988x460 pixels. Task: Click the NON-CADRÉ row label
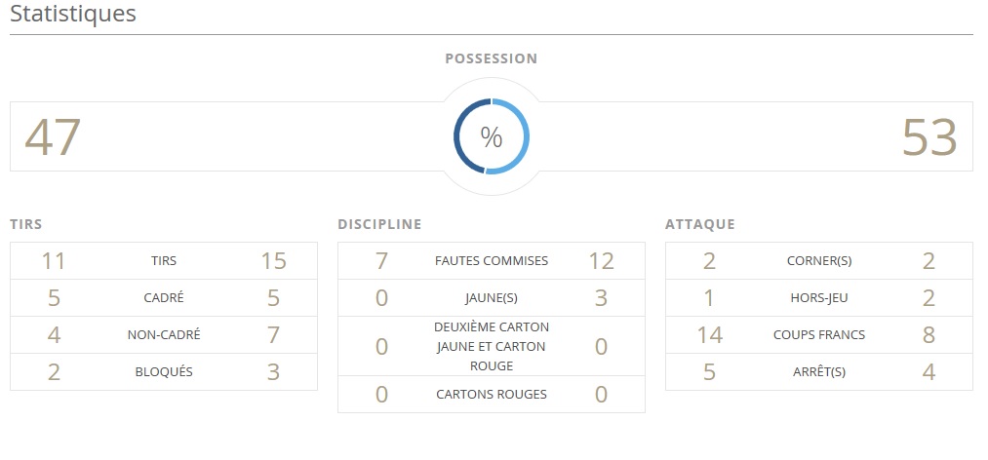click(x=164, y=335)
